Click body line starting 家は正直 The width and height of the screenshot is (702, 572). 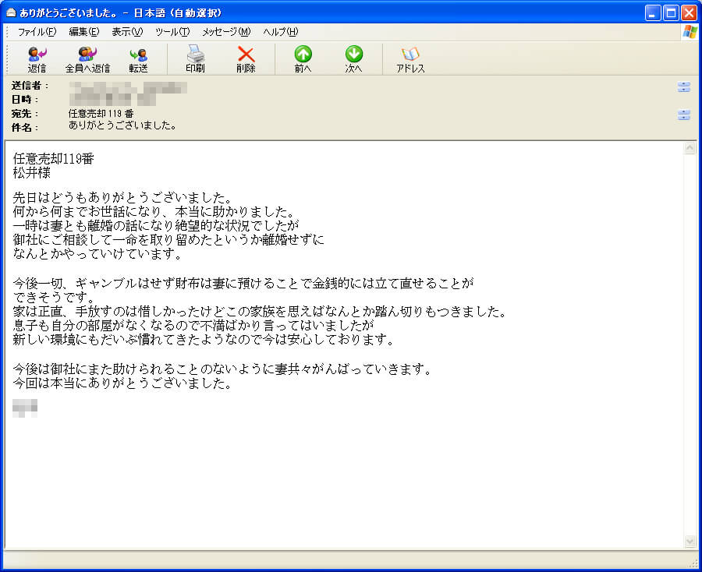pyautogui.click(x=260, y=312)
